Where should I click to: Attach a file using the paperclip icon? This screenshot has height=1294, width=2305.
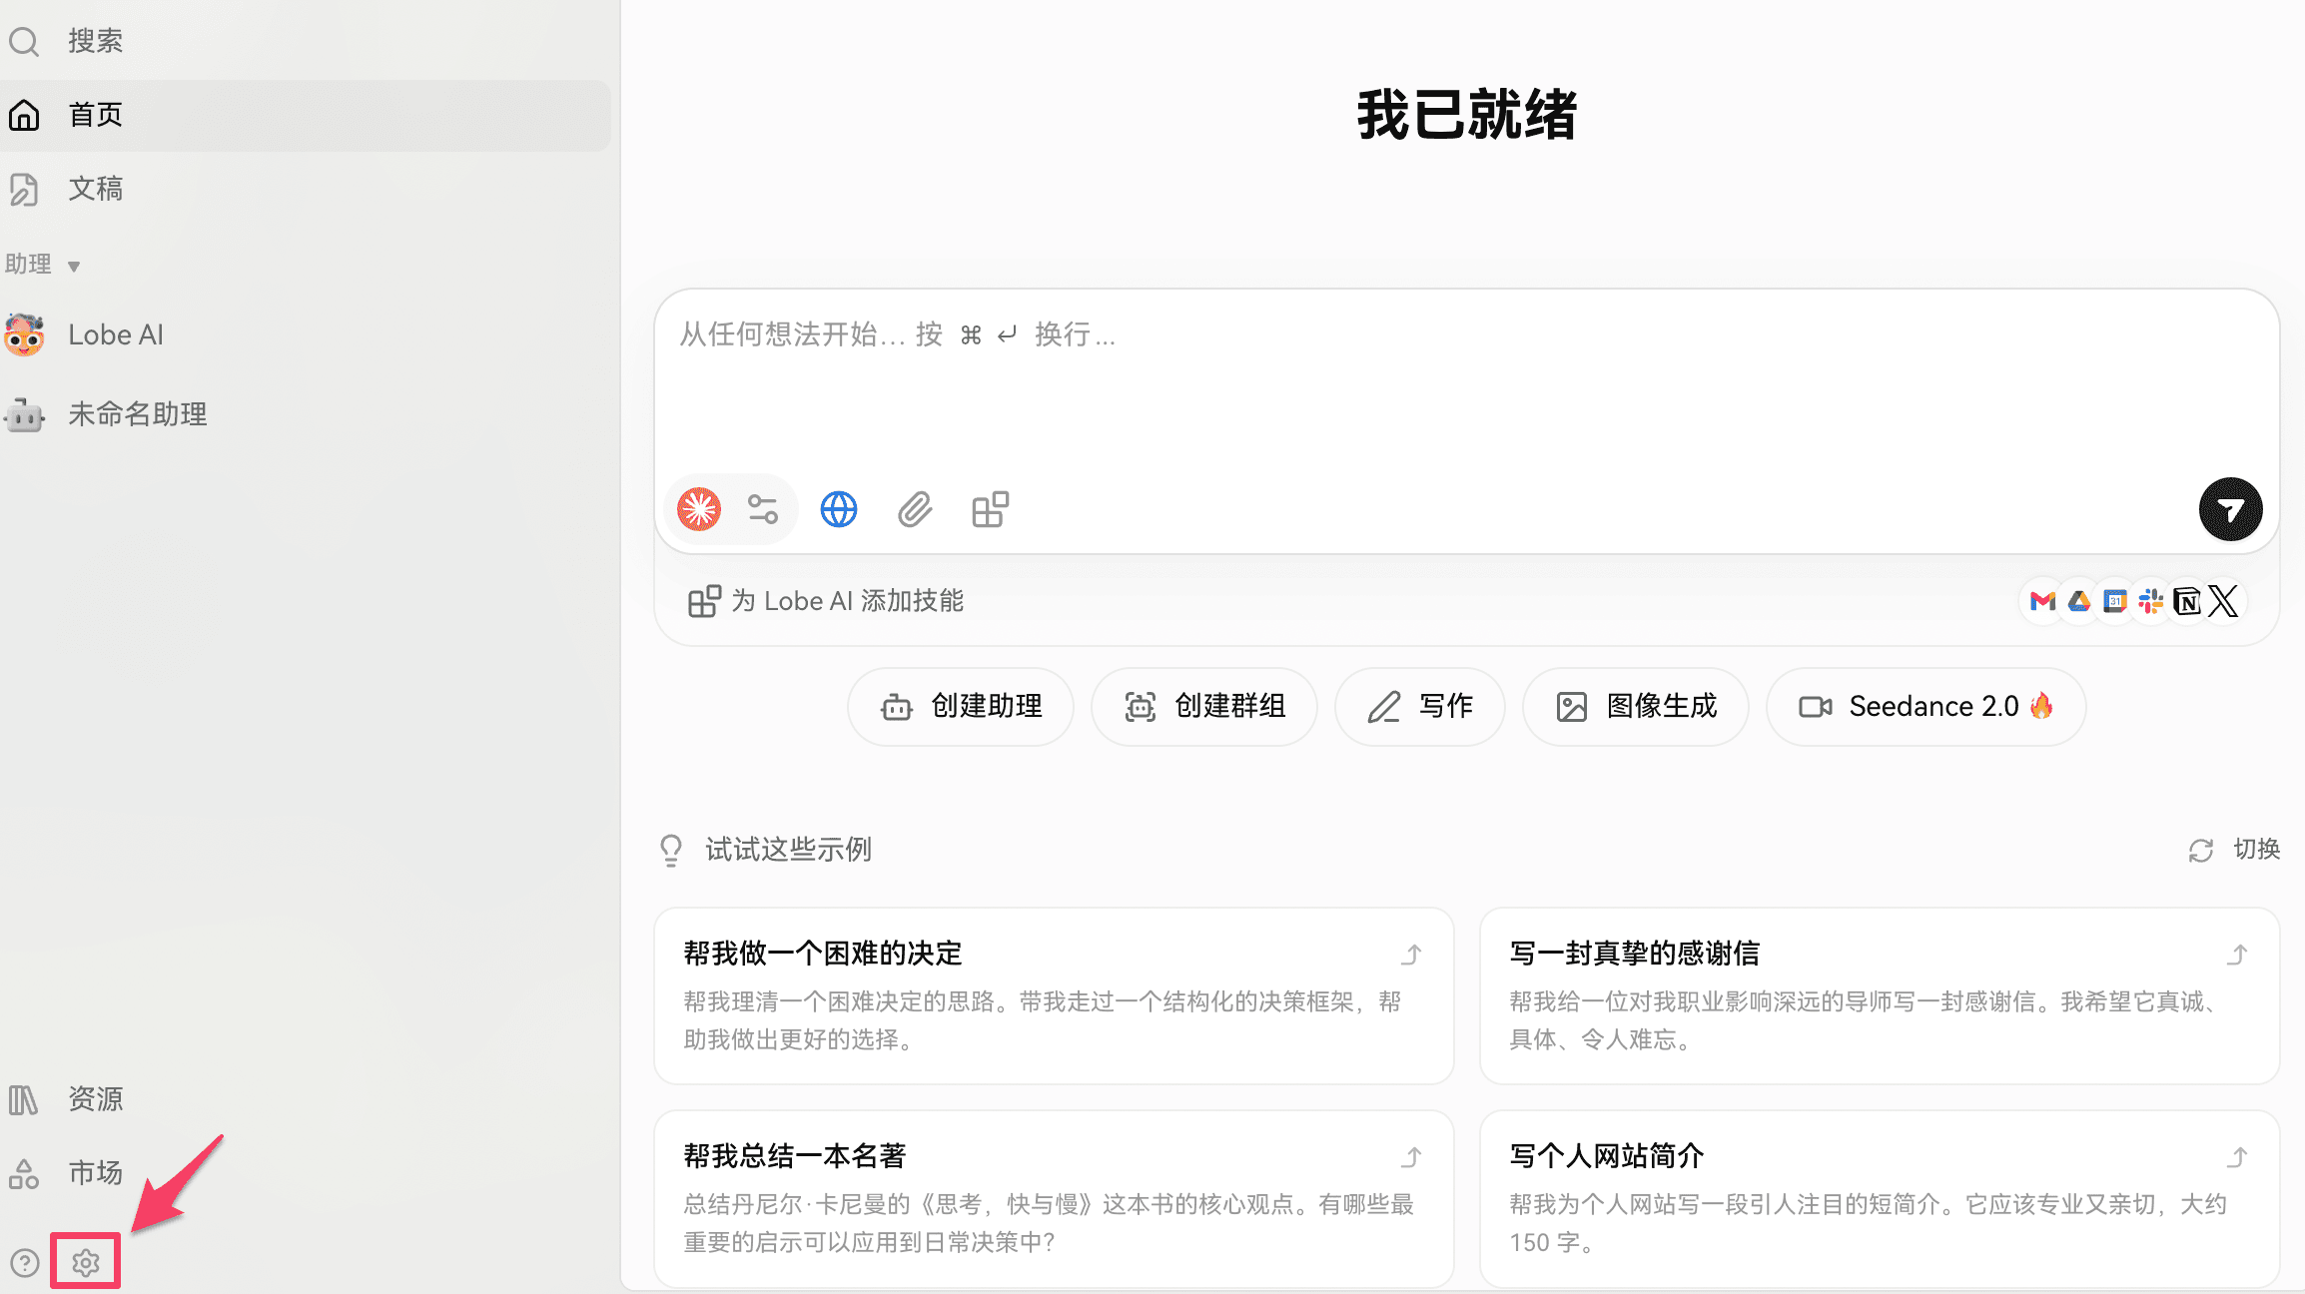[913, 508]
